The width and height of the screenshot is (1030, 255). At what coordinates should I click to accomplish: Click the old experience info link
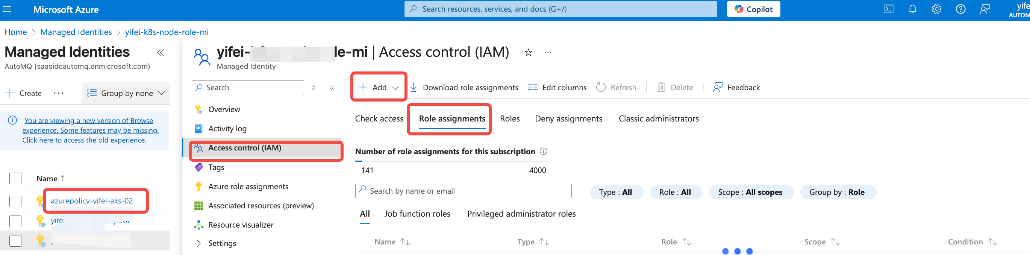[90, 130]
